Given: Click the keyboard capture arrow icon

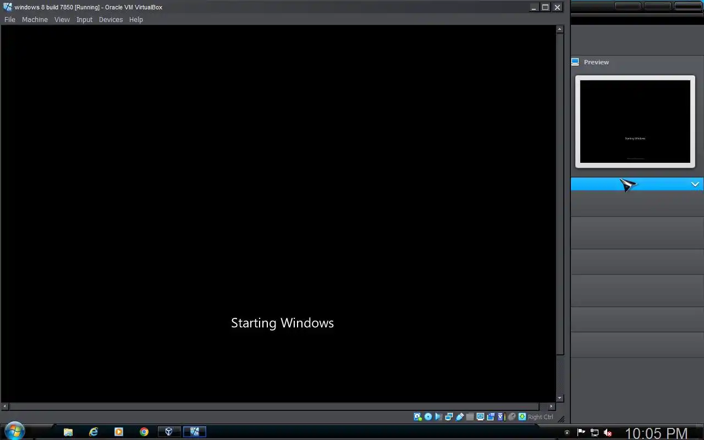Looking at the screenshot, I should click(x=522, y=417).
